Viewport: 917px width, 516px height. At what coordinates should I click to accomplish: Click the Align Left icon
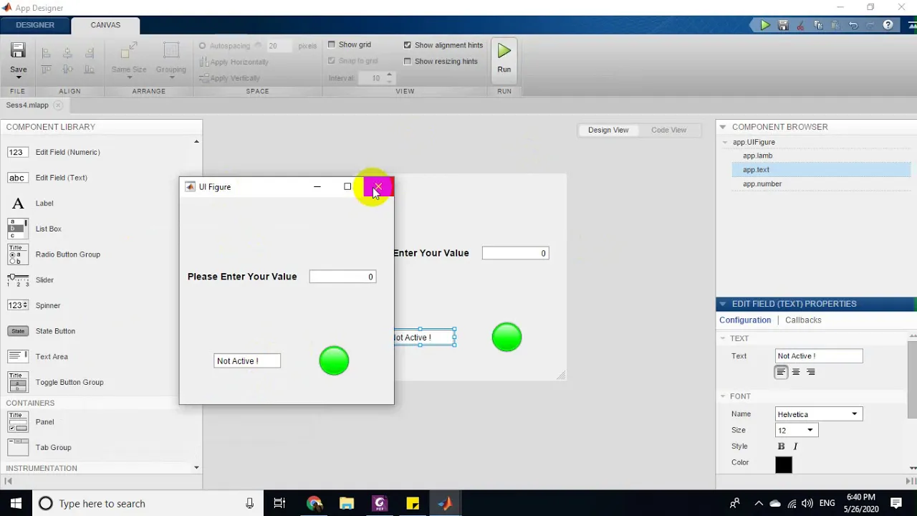click(x=46, y=53)
